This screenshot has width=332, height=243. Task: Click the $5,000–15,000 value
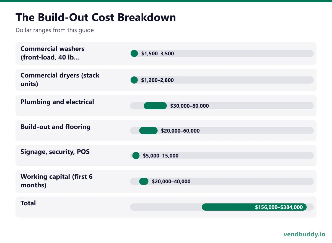161,156
